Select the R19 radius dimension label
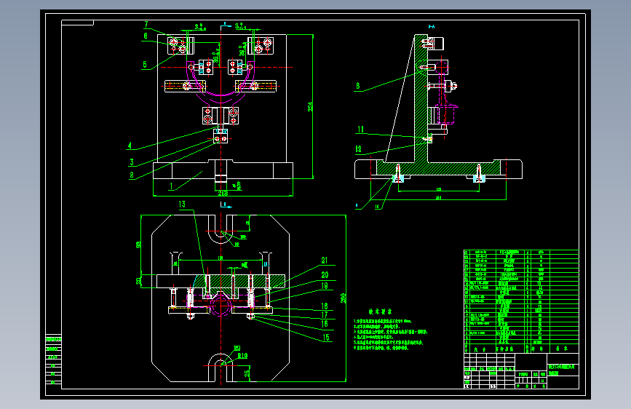 (242, 355)
